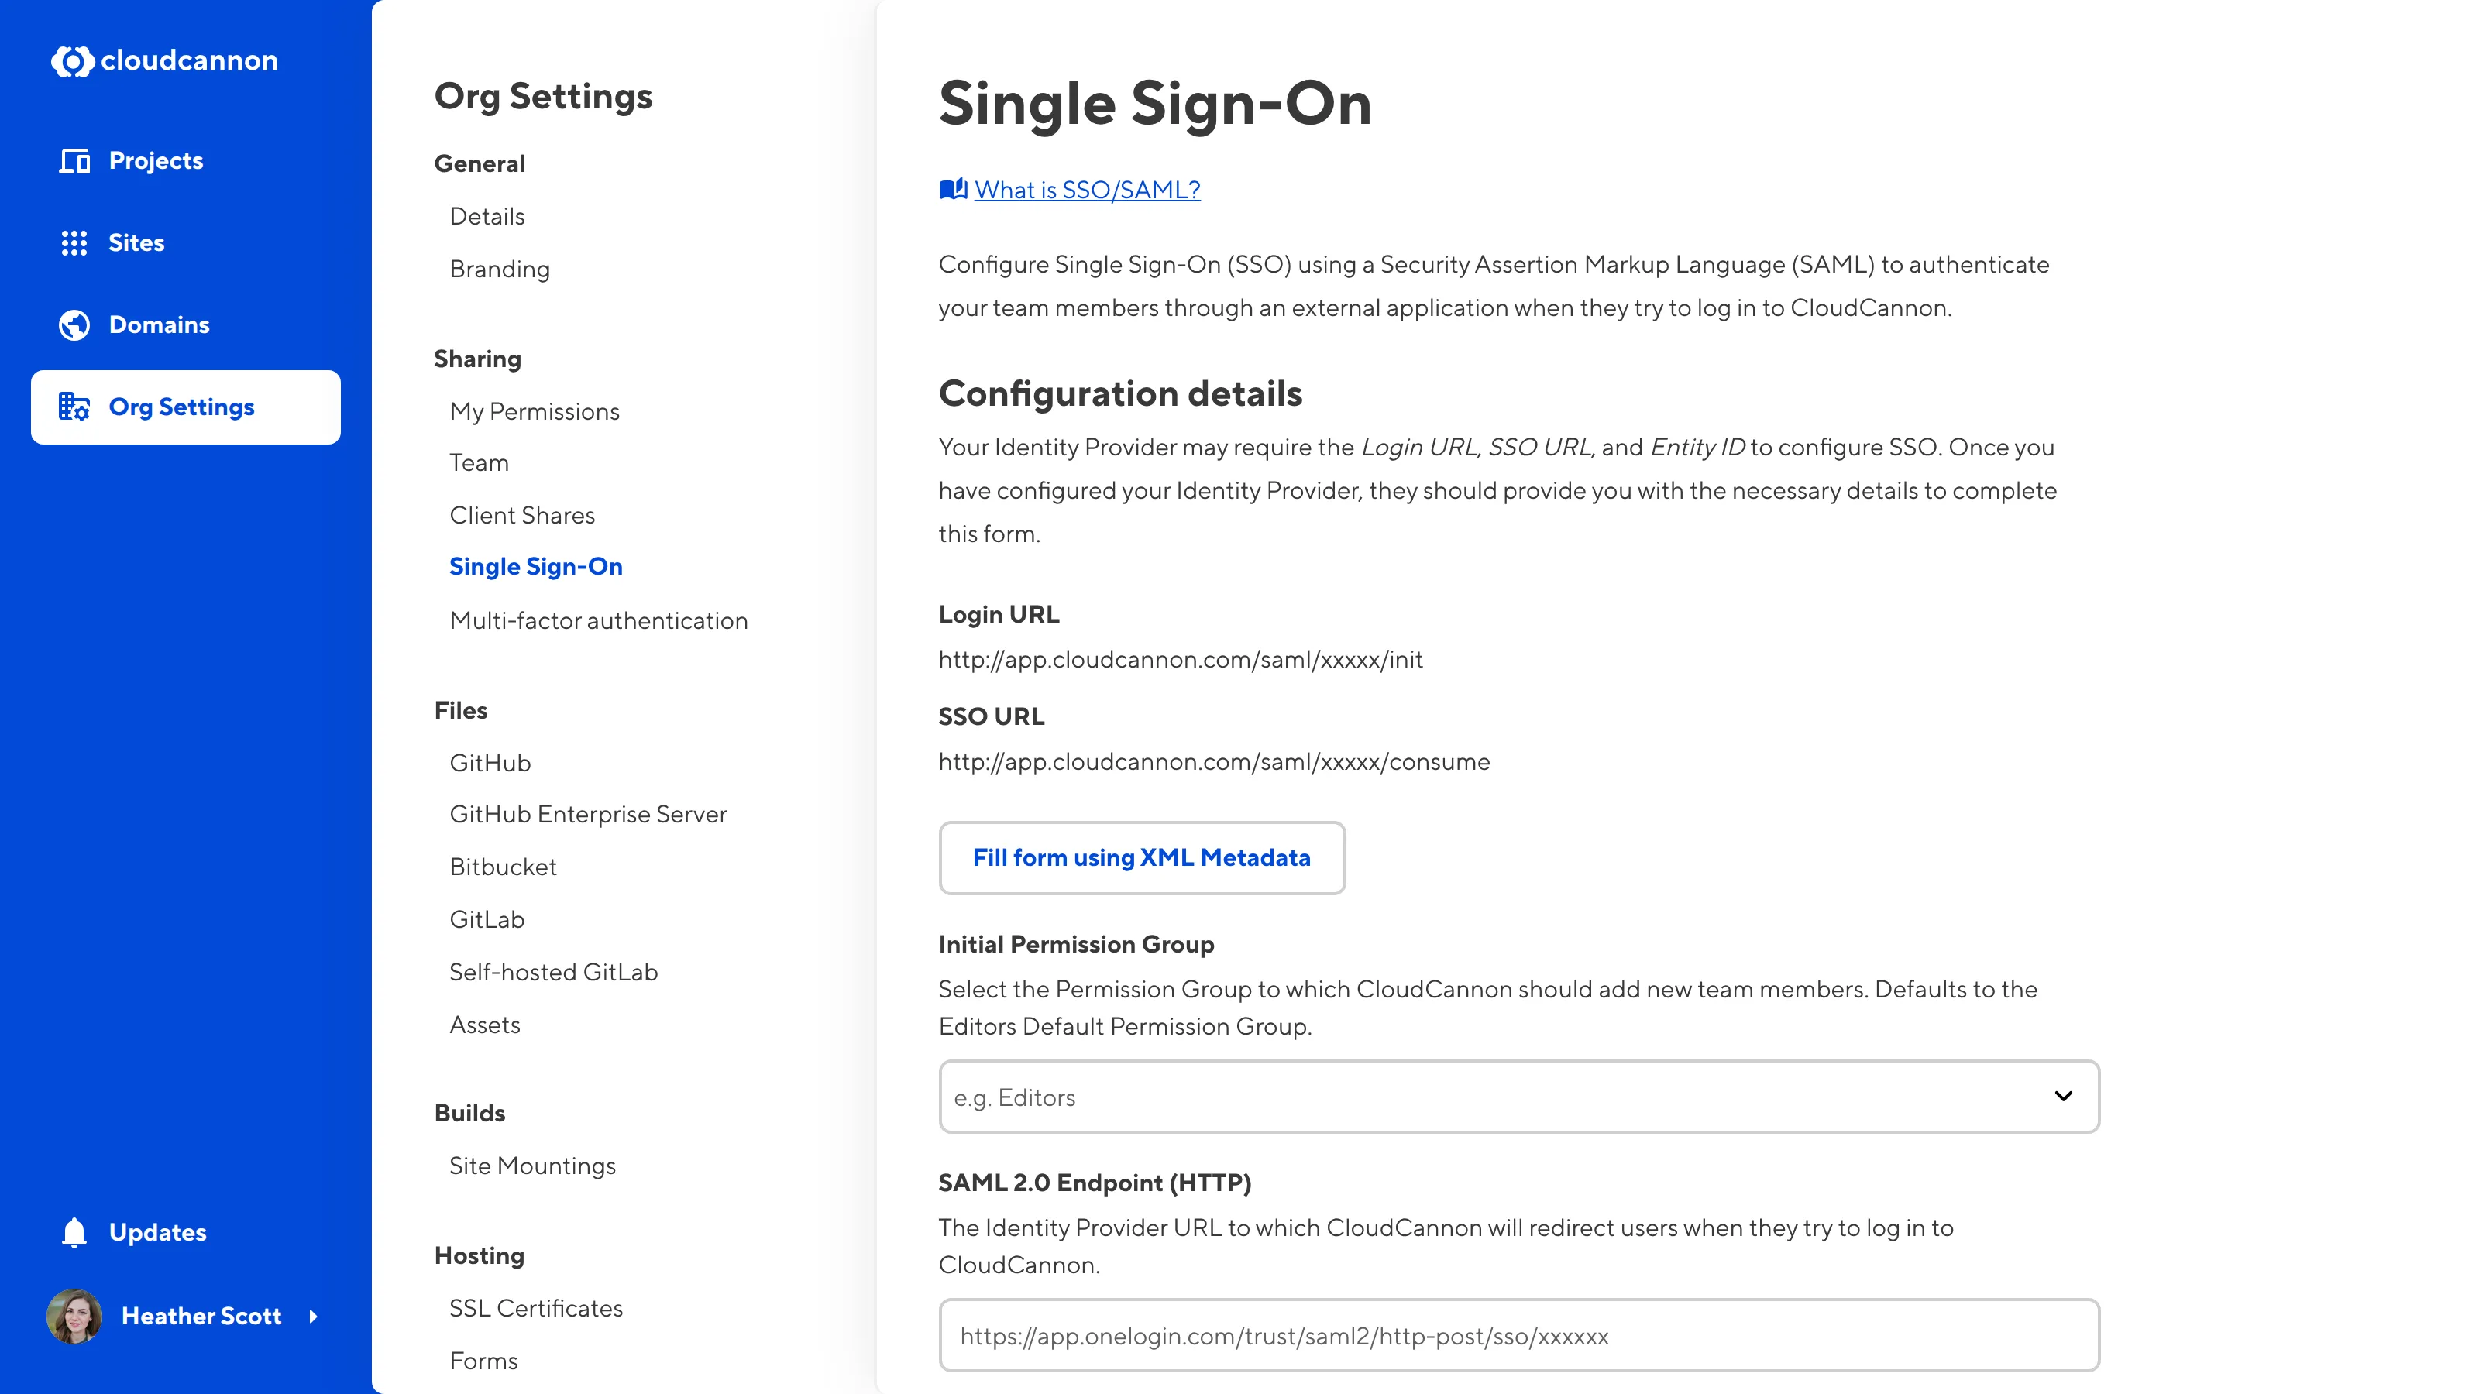The height and width of the screenshot is (1394, 2479).
Task: Open Projects via its sidebar icon
Action: 74,160
